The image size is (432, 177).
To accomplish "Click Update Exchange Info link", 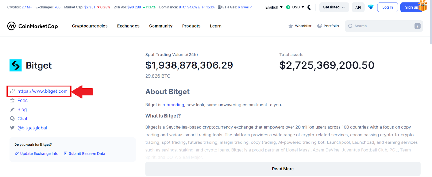I will (36, 153).
